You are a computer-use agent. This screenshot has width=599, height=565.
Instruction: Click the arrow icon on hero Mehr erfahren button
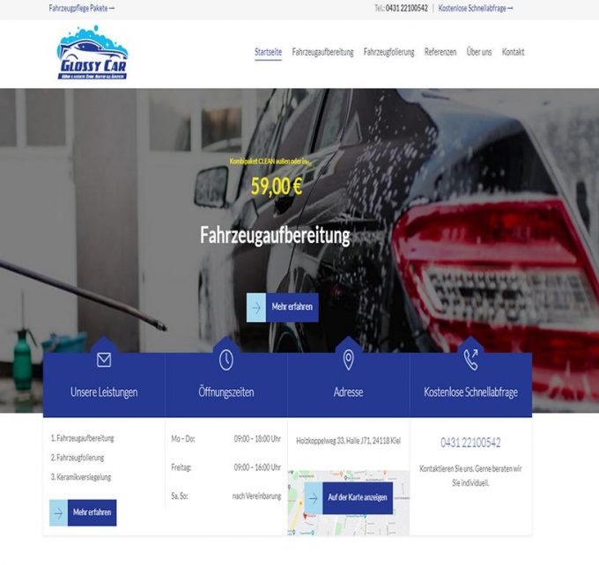pos(256,307)
